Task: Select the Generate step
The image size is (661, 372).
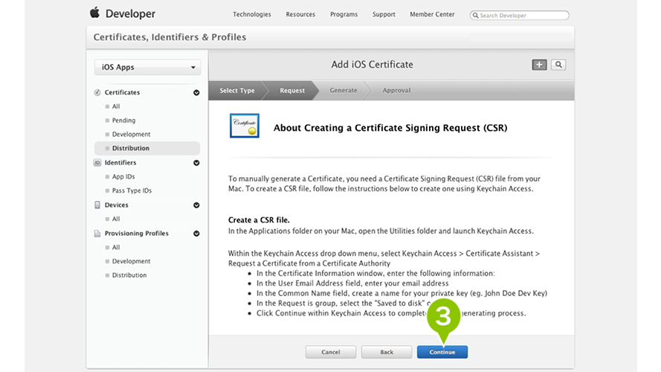Action: click(344, 91)
